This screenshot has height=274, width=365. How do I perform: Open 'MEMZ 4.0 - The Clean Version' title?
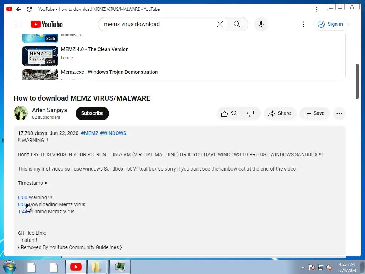coord(94,49)
